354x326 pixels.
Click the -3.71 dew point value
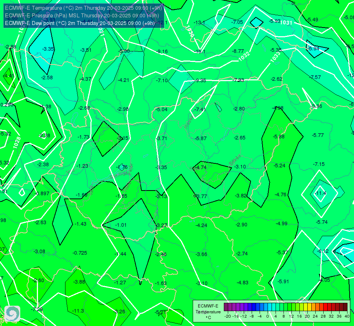coord(161,138)
